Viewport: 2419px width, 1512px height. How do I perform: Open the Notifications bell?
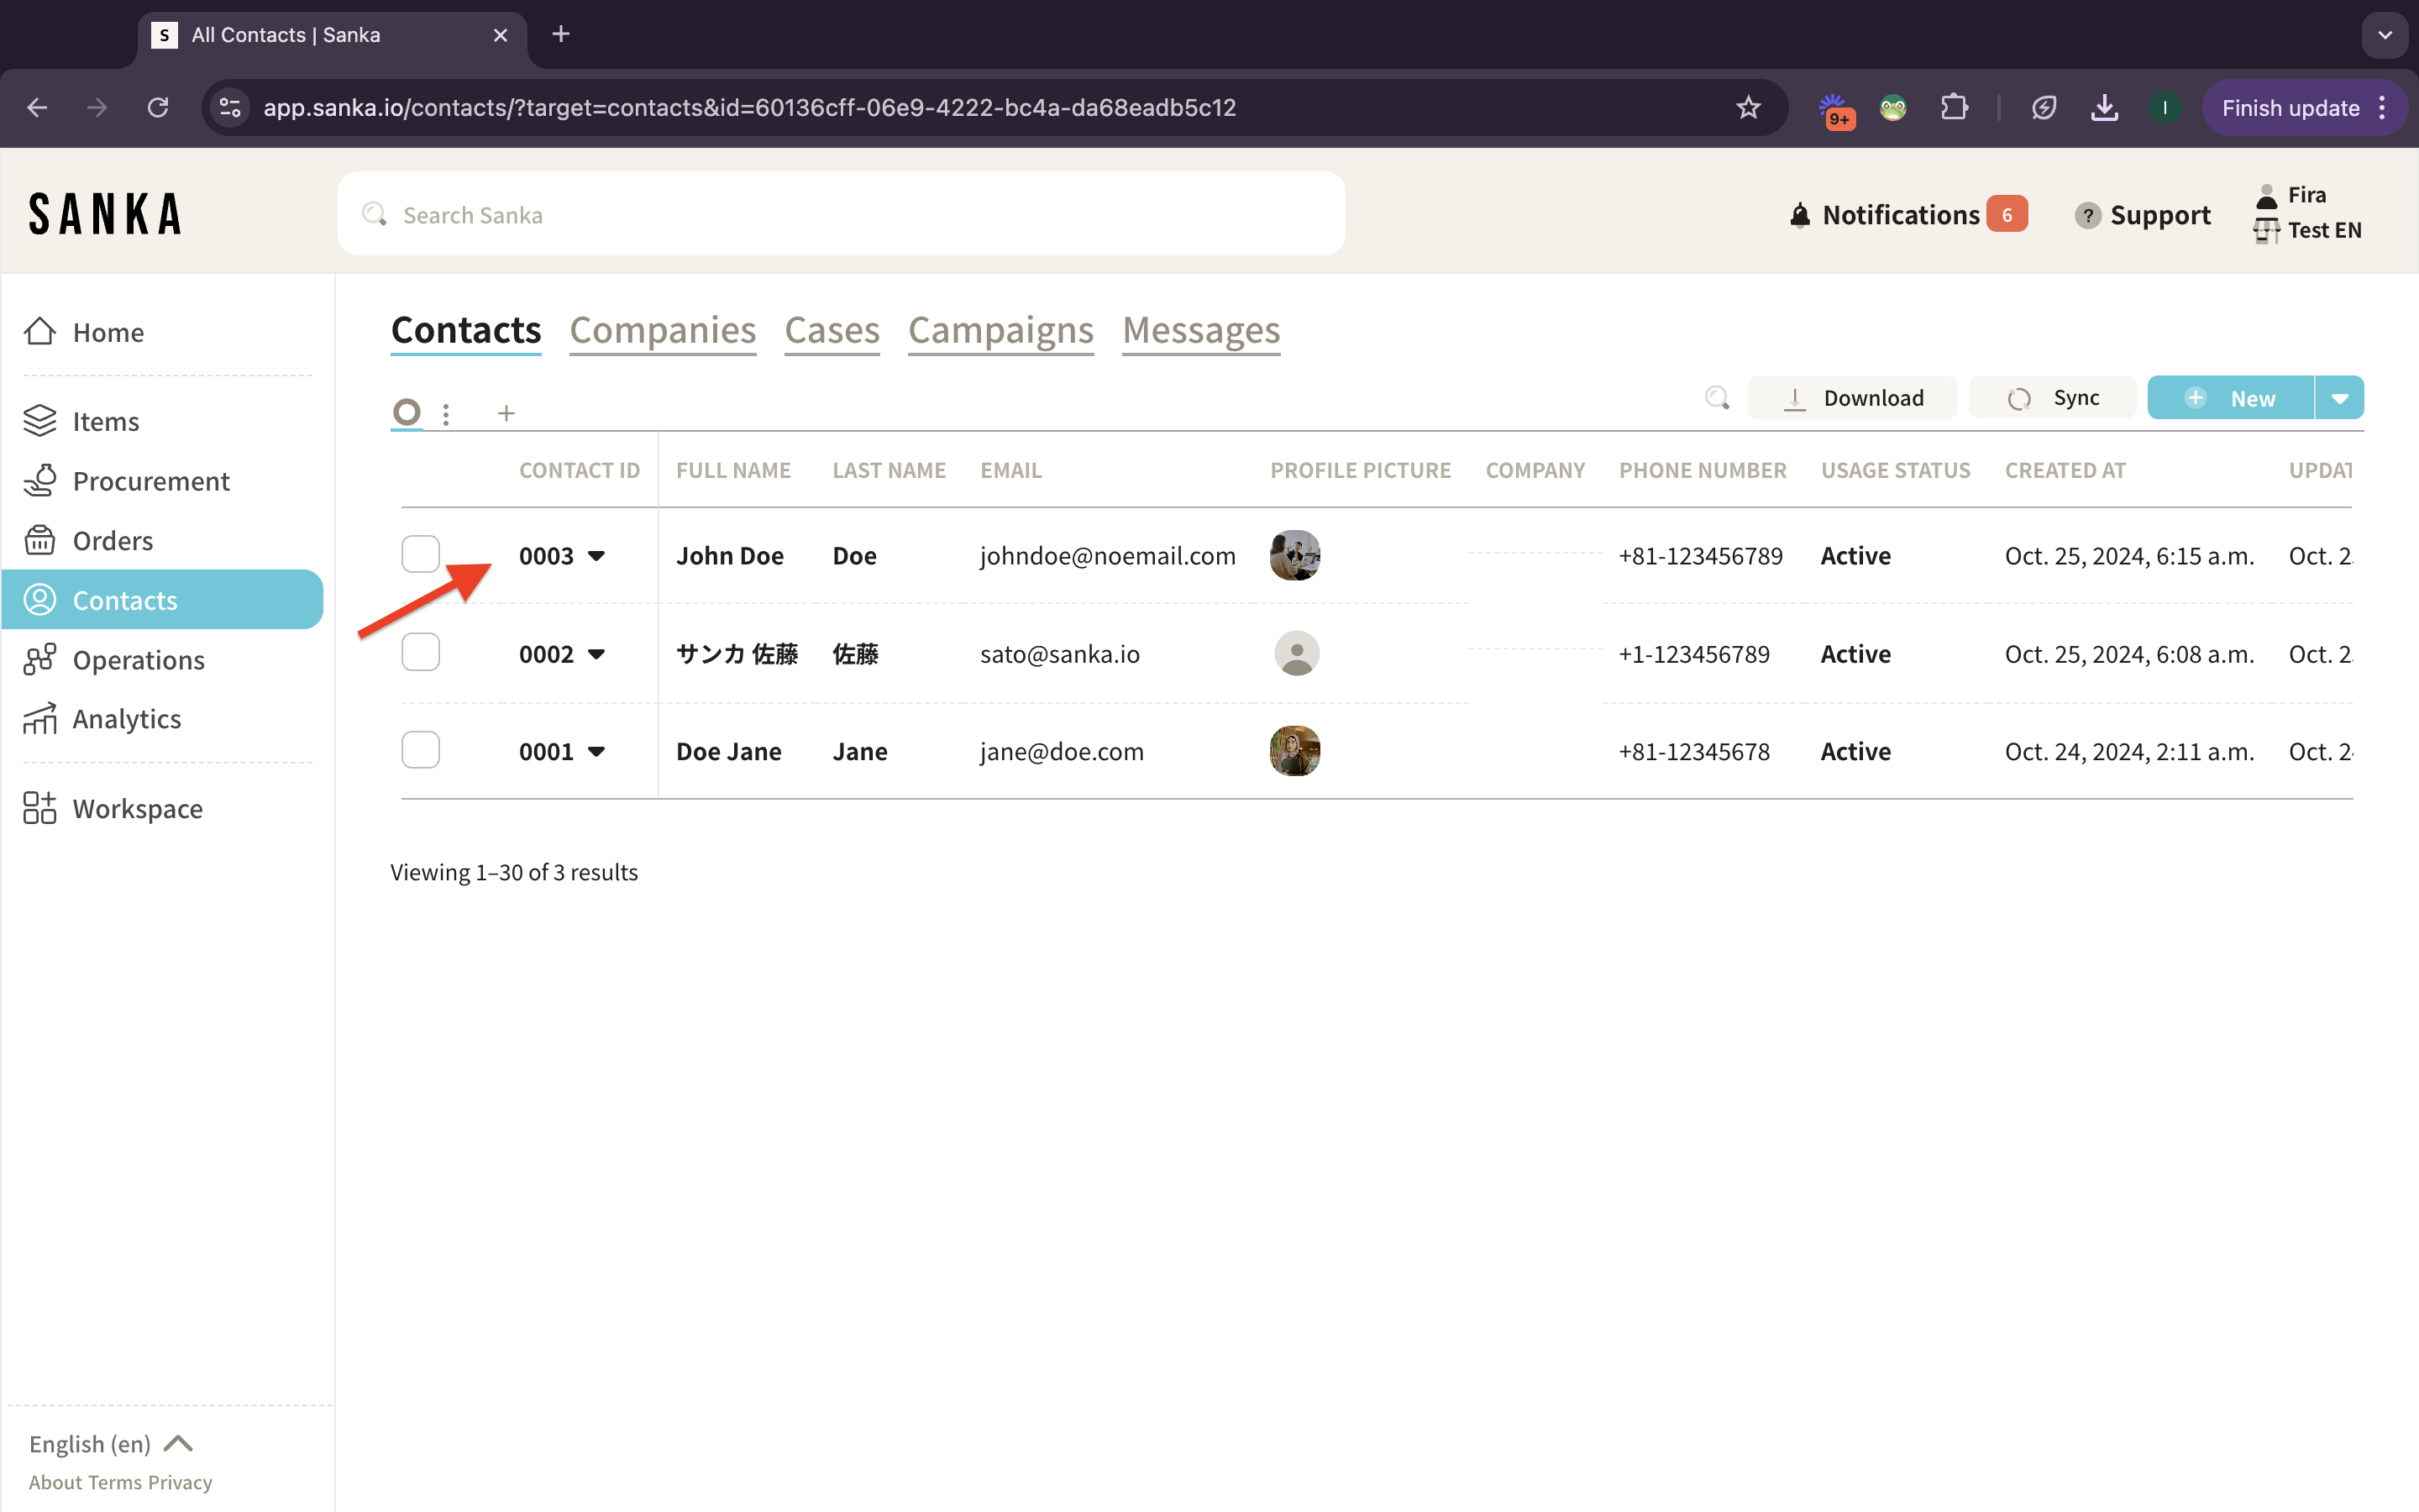(1800, 215)
